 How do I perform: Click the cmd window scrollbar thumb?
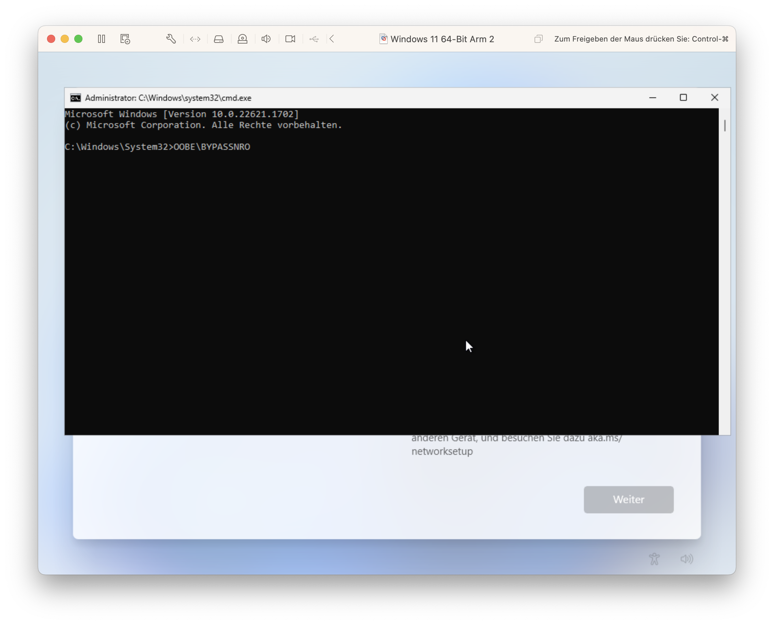point(725,126)
